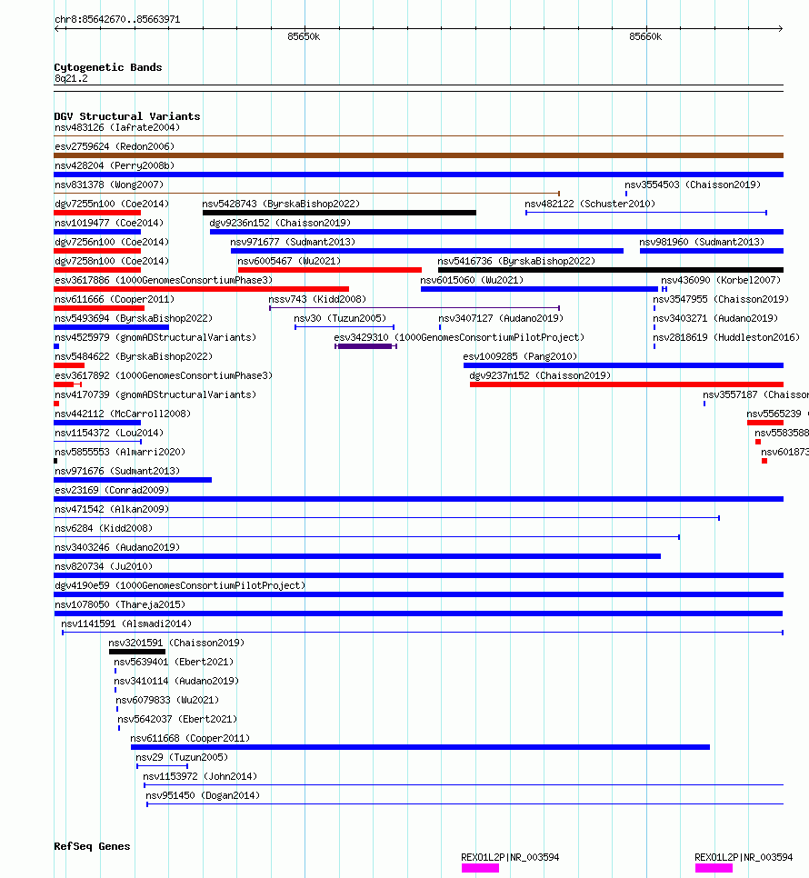Click the 85650k ruler position label
Screen dimensions: 809x878
pyautogui.click(x=304, y=36)
